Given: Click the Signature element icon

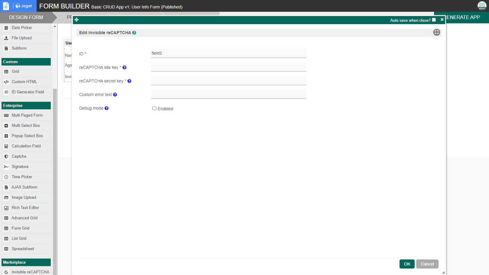Looking at the screenshot, I should (x=6, y=167).
